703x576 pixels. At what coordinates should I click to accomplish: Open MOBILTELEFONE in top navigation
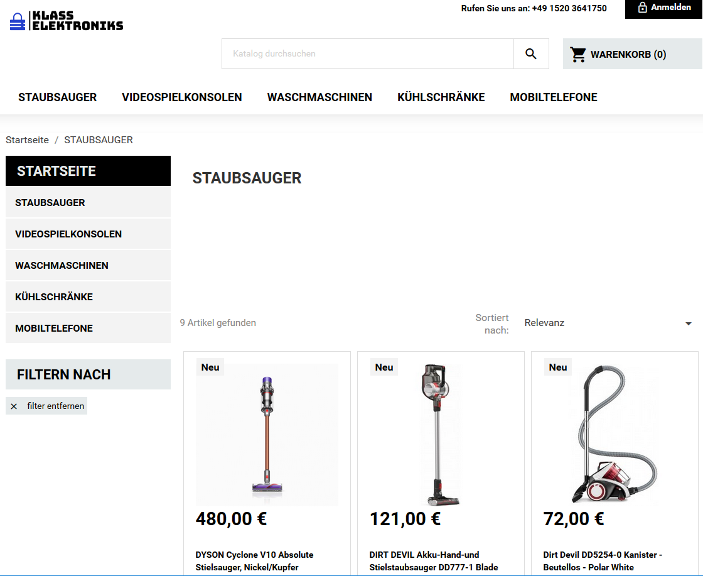(553, 97)
